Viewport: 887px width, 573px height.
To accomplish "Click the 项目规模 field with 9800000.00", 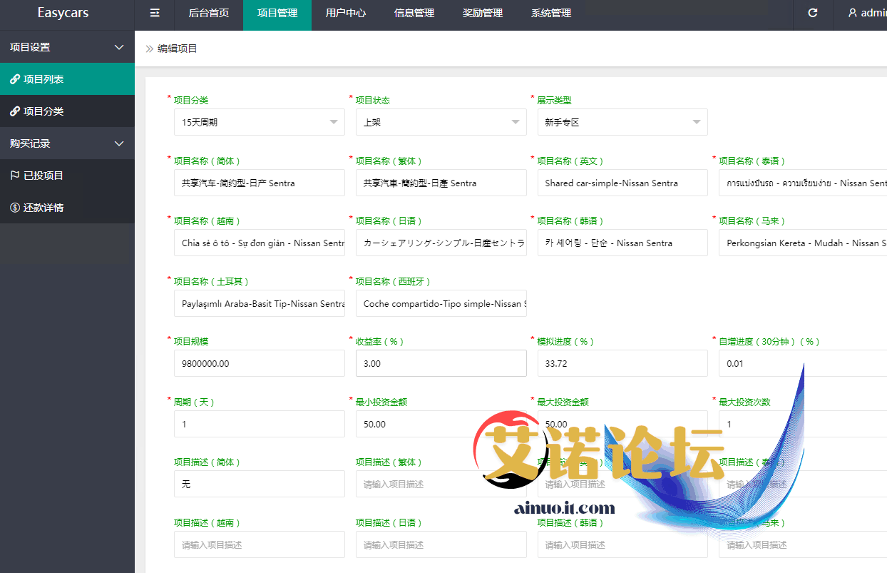I will [x=260, y=363].
